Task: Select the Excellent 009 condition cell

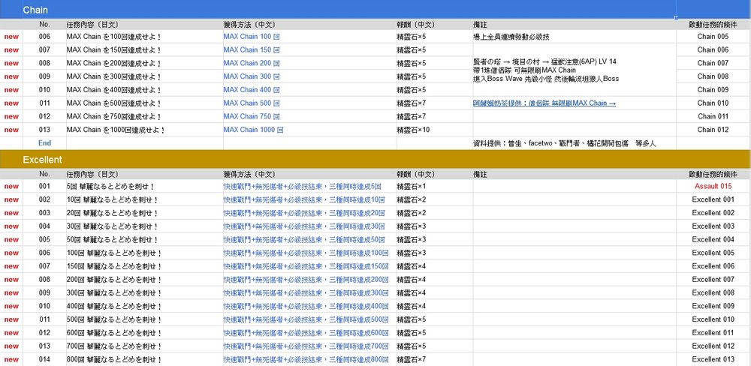Action: [713, 306]
